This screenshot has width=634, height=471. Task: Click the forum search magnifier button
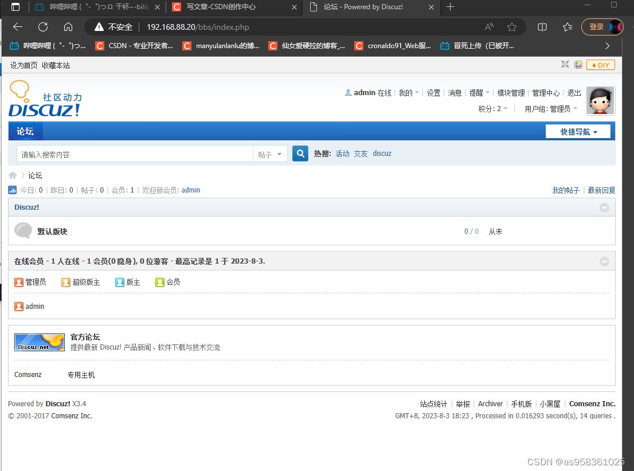pos(300,154)
